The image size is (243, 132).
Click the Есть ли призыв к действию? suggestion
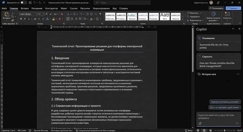(224, 107)
